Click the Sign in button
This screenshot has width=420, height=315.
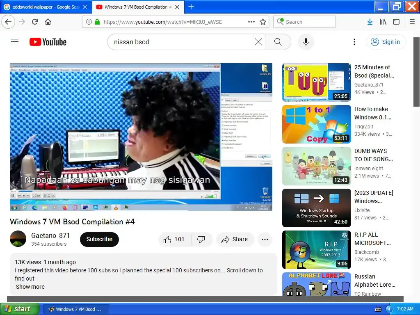tap(386, 42)
